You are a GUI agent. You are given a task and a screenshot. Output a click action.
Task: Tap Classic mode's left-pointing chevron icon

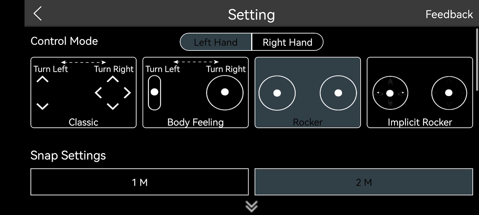tap(98, 93)
